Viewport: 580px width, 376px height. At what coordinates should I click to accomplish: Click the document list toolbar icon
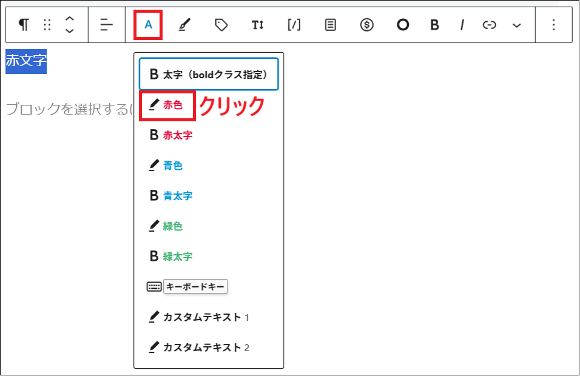coord(330,25)
